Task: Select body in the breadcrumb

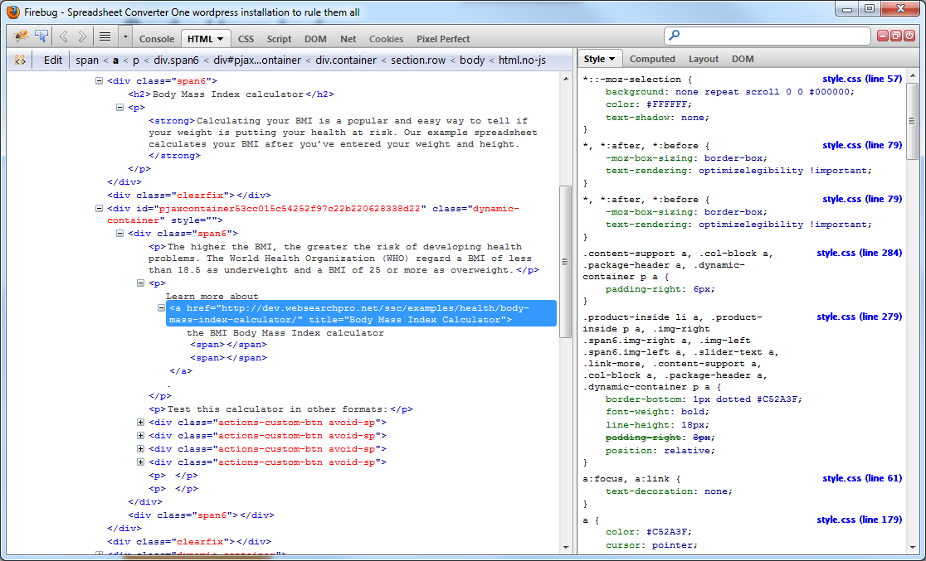Action: click(x=472, y=60)
